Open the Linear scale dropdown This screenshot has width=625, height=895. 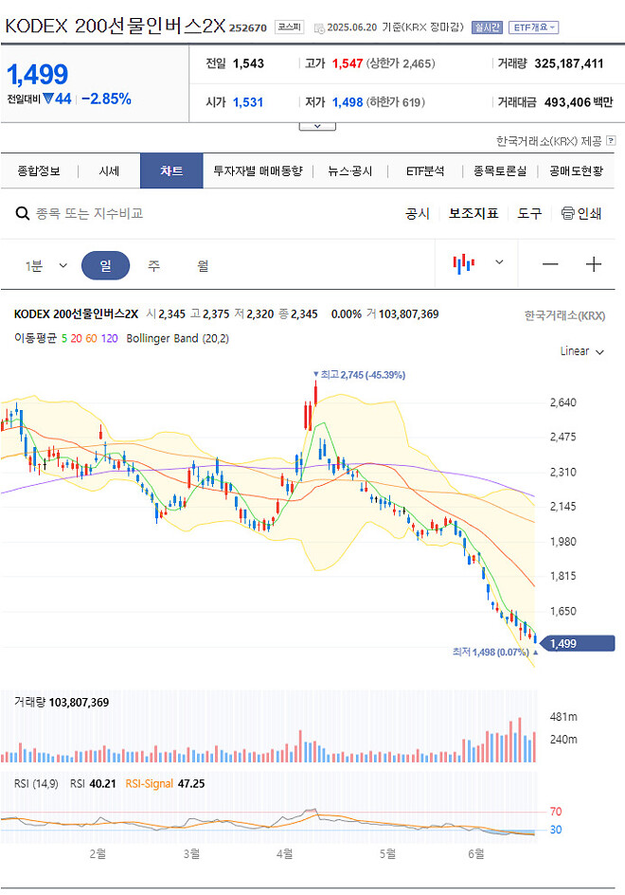[584, 350]
